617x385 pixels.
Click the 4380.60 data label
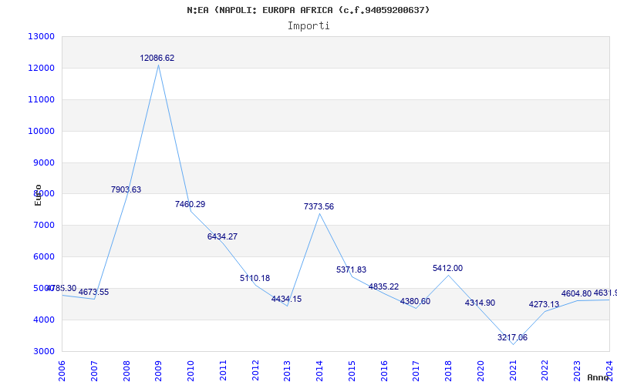(415, 302)
